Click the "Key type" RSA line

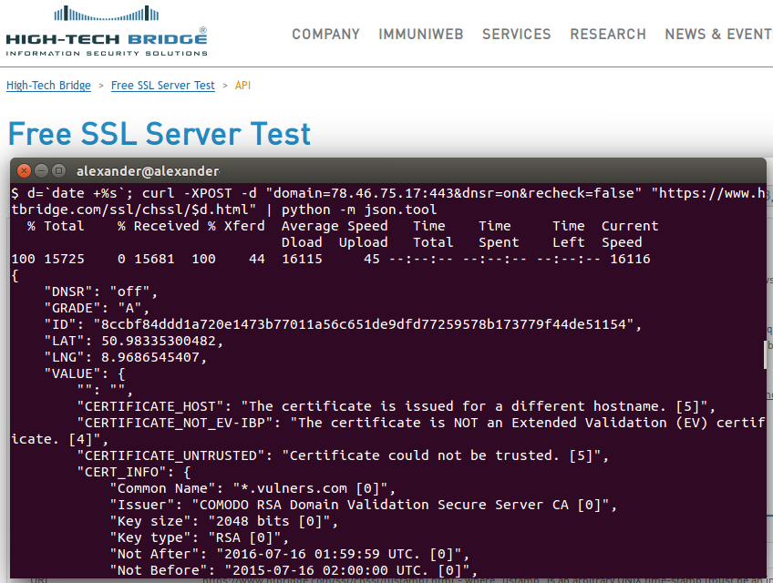[x=199, y=537]
